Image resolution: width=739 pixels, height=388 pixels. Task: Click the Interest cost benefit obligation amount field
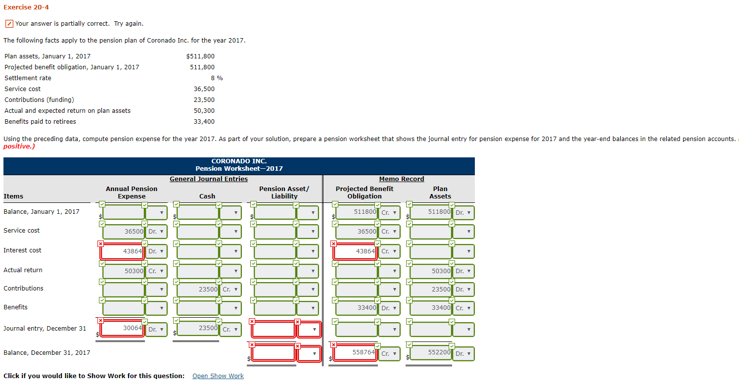(355, 251)
